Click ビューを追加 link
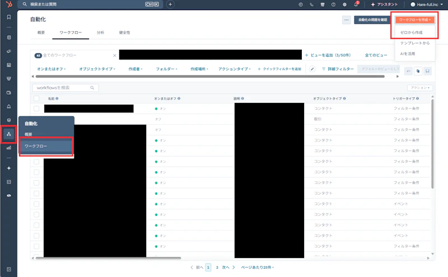This screenshot has height=277, width=448. tap(328, 55)
